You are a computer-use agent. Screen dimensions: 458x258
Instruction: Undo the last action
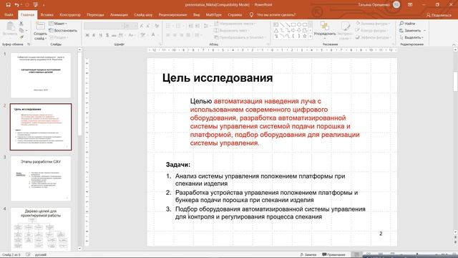click(16, 5)
